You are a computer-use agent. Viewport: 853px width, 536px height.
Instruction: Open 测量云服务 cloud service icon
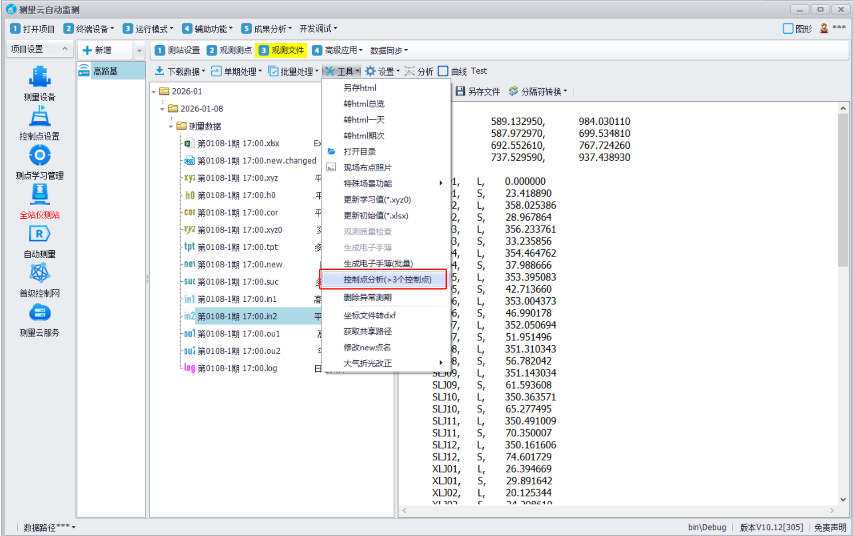click(x=40, y=313)
